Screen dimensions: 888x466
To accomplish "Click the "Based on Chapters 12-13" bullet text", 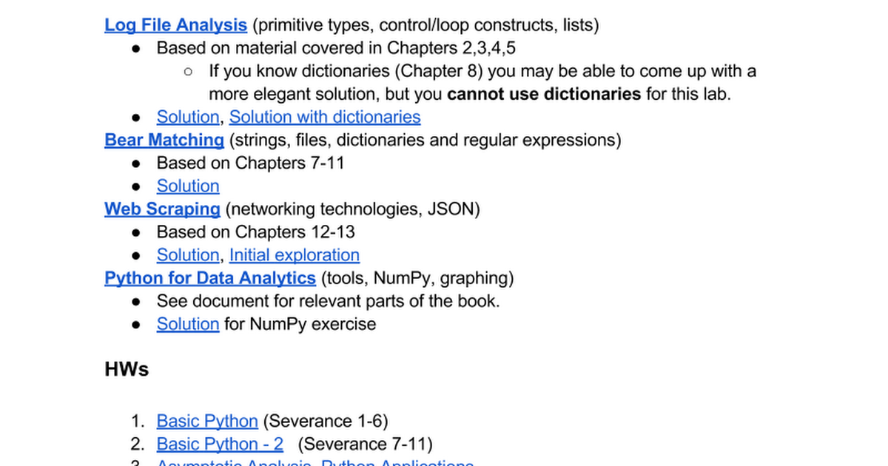I will coord(255,232).
